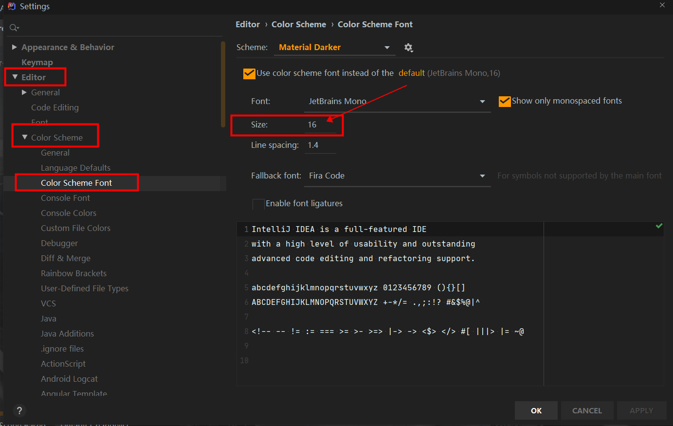The height and width of the screenshot is (426, 673).
Task: Open Android Logcat item
Action: (69, 379)
